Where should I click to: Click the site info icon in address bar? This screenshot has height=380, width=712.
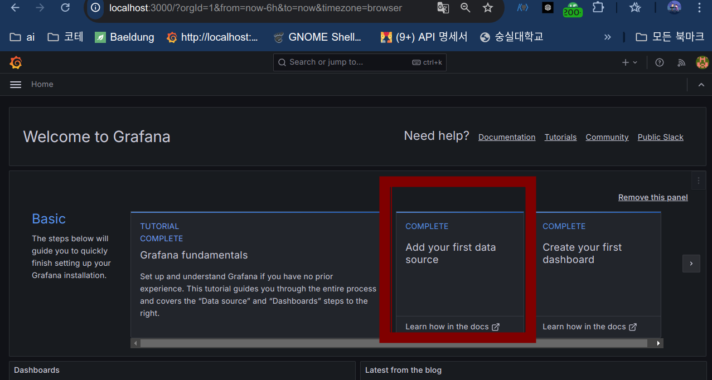pos(96,8)
